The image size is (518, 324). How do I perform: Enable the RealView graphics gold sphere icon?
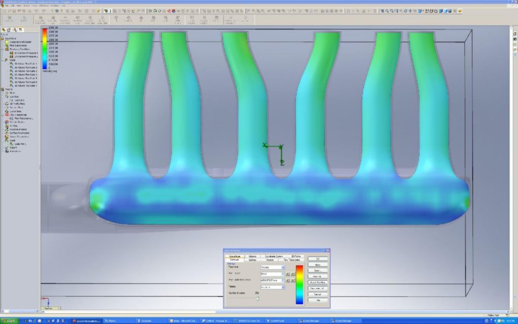(459, 11)
